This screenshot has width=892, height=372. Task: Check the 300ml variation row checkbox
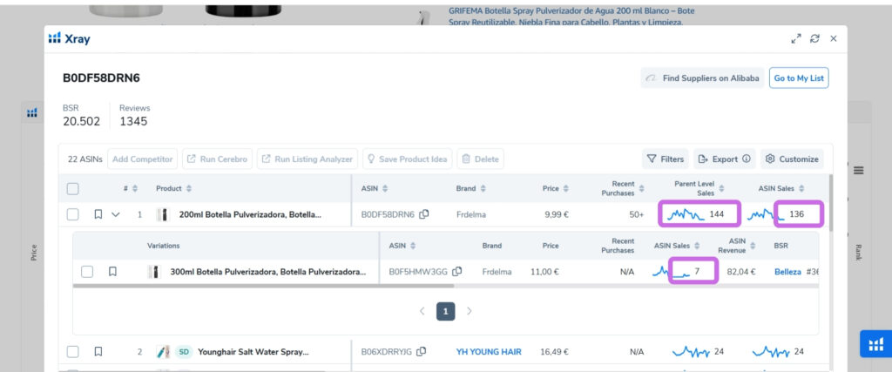coord(87,271)
